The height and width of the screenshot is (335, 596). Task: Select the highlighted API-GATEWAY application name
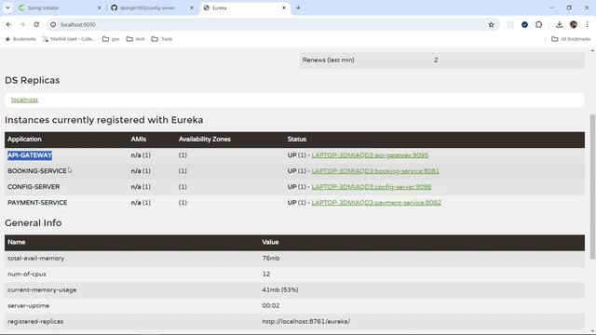[x=30, y=155]
